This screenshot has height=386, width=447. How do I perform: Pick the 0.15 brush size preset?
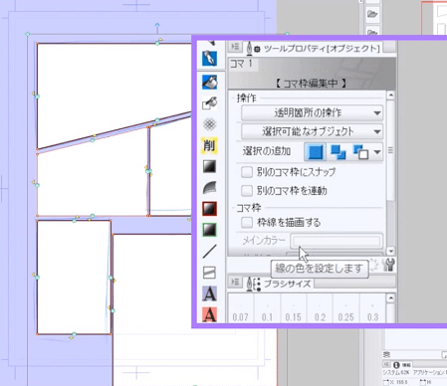(x=294, y=308)
